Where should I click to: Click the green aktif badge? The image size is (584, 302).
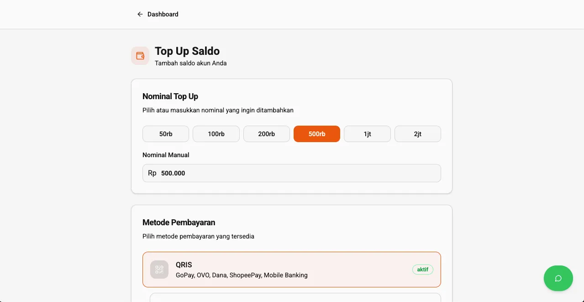coord(423,270)
